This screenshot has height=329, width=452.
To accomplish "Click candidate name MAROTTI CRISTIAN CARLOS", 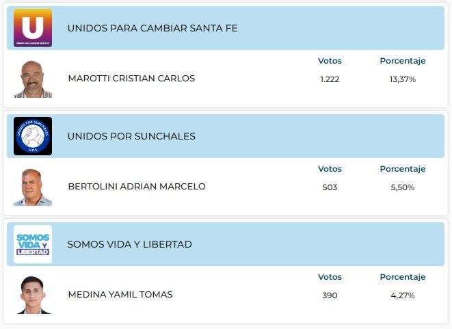I will (131, 79).
